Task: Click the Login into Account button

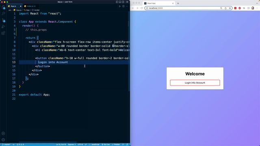Action: [195, 83]
